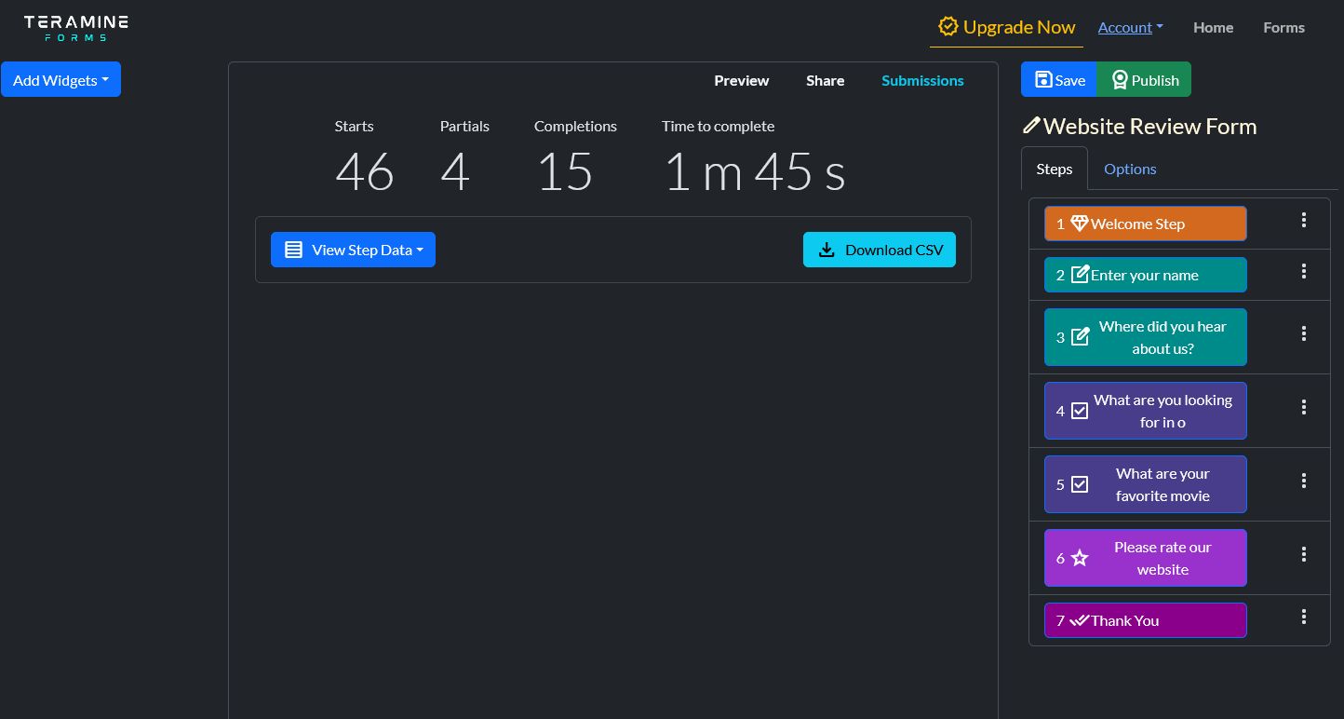Click the Download CSV button
Image resolution: width=1344 pixels, height=719 pixels.
click(x=879, y=250)
